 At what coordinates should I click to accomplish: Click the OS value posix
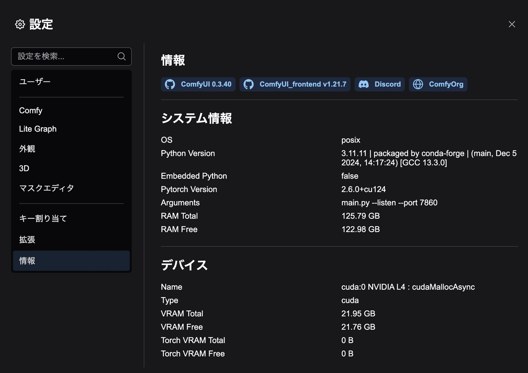351,140
